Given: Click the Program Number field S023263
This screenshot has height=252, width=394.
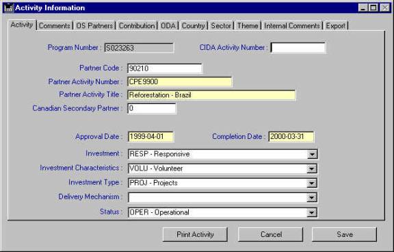Looking at the screenshot, I should click(x=139, y=48).
